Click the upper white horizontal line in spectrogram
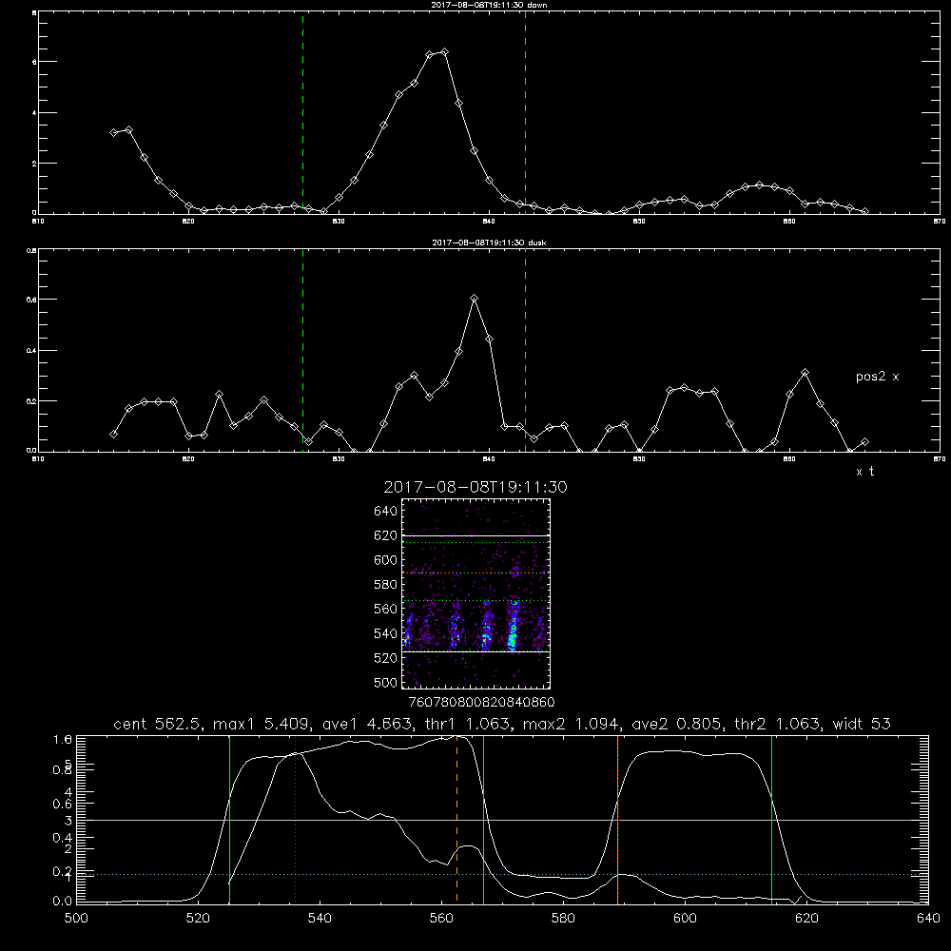The width and height of the screenshot is (951, 951). click(x=475, y=535)
